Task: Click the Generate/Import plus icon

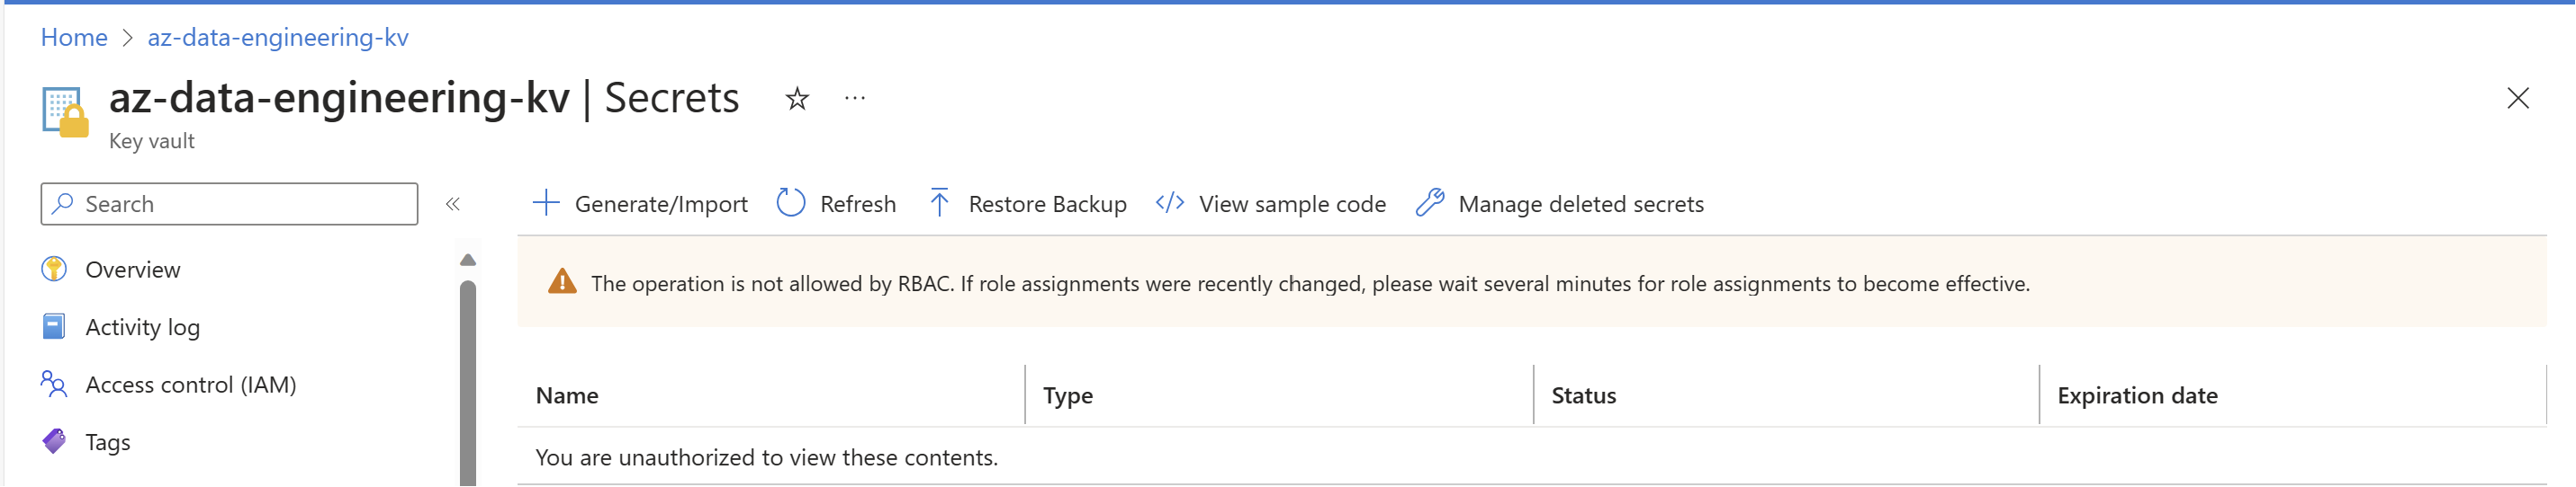Action: click(x=545, y=204)
